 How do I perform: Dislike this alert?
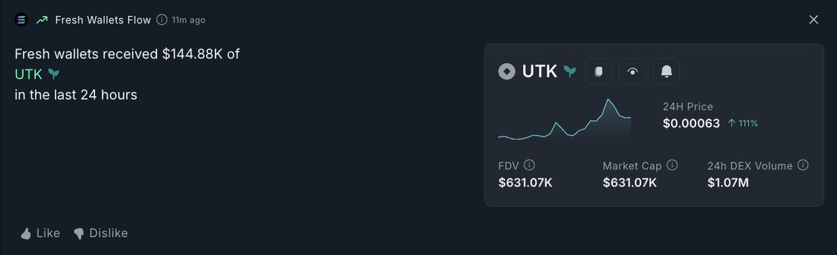100,233
